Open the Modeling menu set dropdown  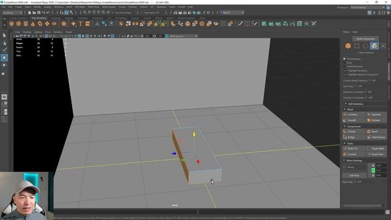coord(12,12)
